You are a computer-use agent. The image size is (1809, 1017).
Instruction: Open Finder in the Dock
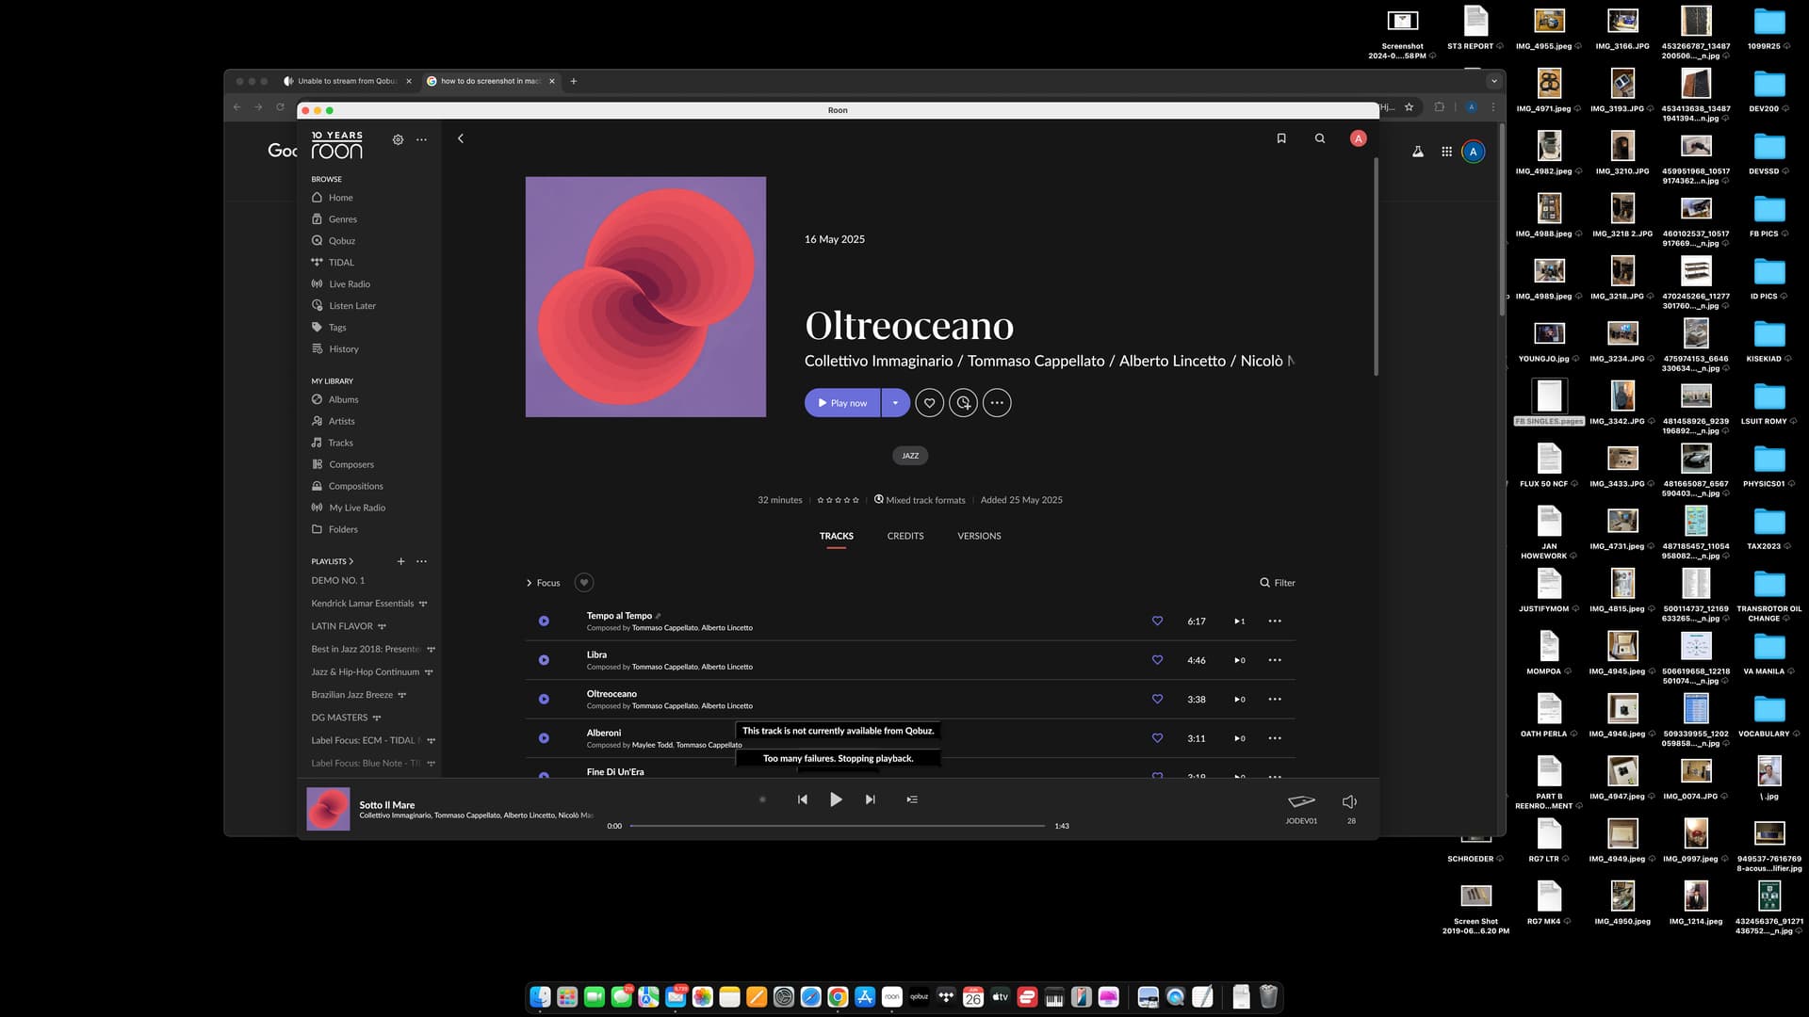coord(540,997)
